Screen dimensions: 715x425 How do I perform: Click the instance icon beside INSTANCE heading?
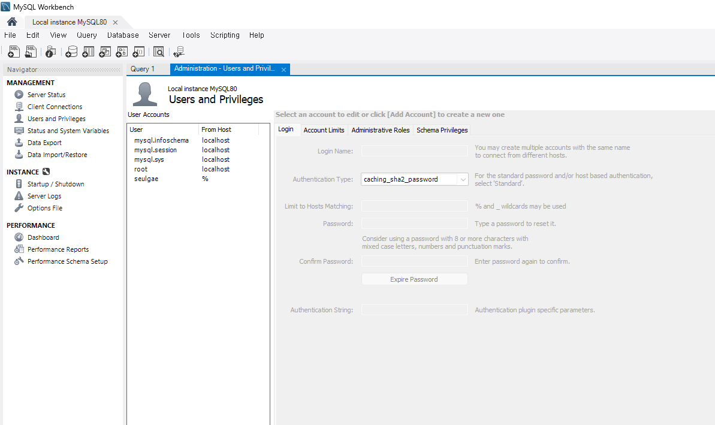46,171
